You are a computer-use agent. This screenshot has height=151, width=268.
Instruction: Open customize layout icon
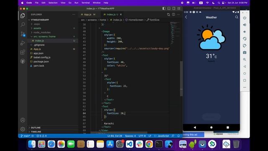179,8
